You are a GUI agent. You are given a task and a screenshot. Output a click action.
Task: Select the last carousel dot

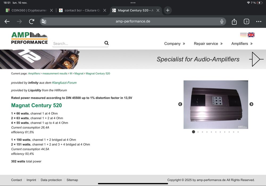coord(238,132)
